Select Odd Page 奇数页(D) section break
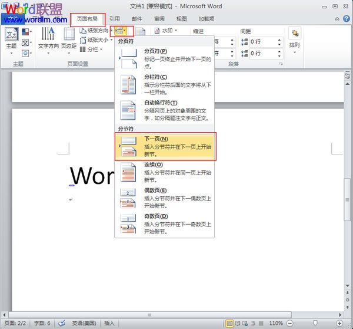This screenshot has width=353, height=329. tap(165, 223)
